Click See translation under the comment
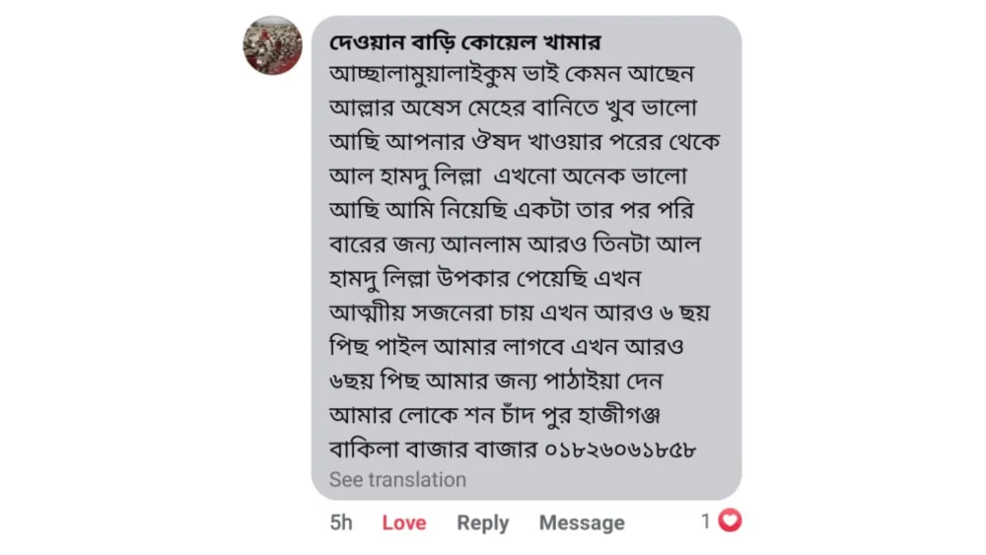Viewport: 986px width, 555px height. pos(397,479)
